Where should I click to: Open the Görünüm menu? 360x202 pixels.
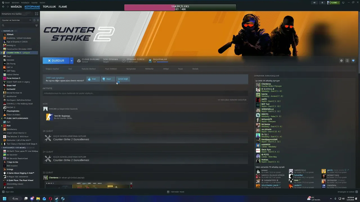pos(15,3)
